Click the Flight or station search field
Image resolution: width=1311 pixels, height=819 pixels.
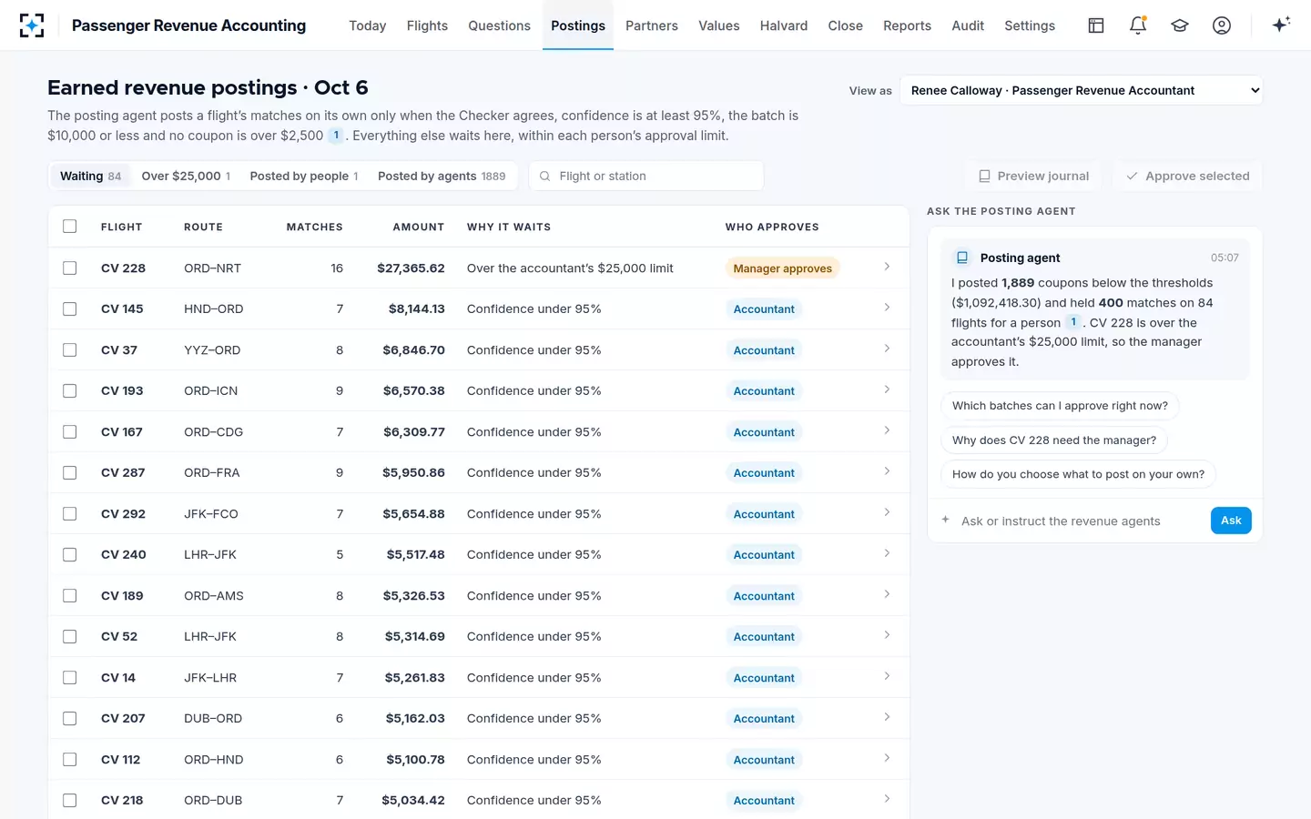(x=646, y=176)
